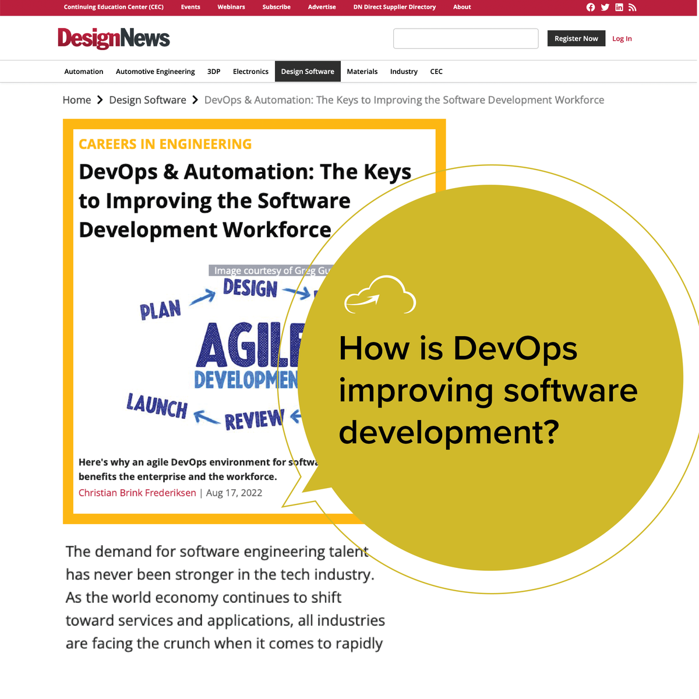Select the Automation nav tab
The width and height of the screenshot is (699, 699).
(84, 72)
